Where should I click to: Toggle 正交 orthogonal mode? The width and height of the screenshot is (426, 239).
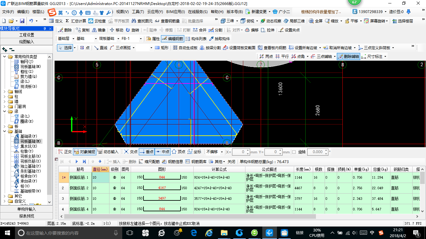coord(65,152)
